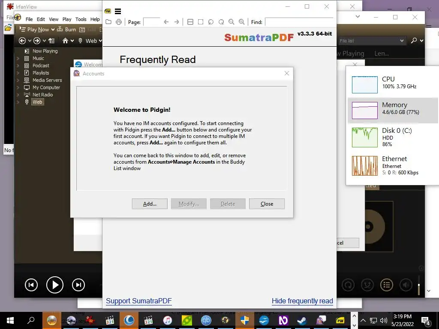The image size is (439, 329).
Task: Open Steam from the taskbar
Action: click(x=302, y=320)
